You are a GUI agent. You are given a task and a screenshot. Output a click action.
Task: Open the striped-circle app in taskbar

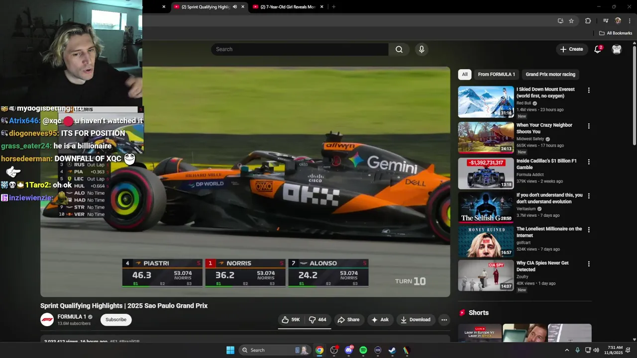tap(378, 350)
